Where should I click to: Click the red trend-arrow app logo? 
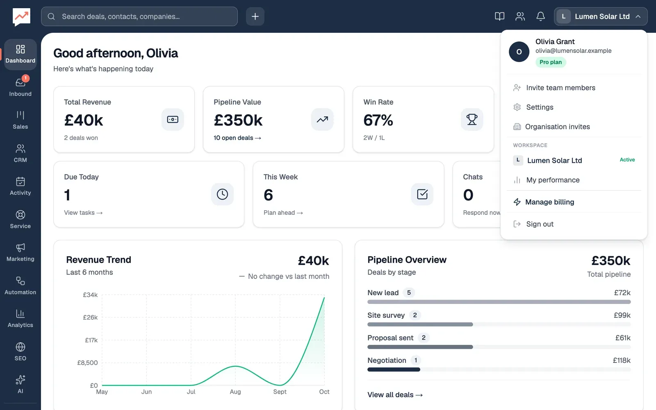(x=21, y=17)
